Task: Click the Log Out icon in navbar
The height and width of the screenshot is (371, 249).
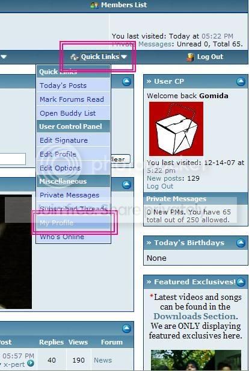Action: [190, 57]
